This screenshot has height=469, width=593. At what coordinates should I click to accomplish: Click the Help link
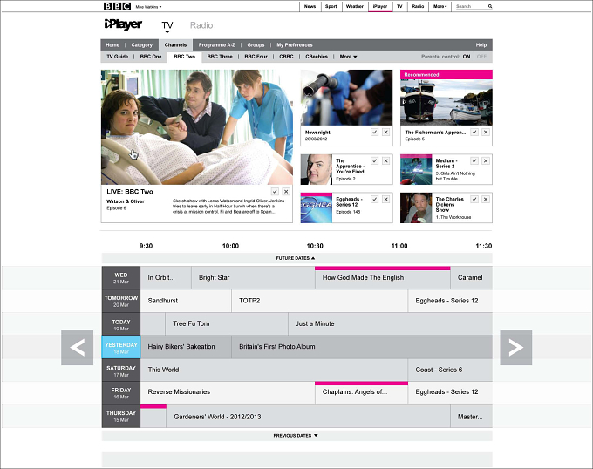481,45
